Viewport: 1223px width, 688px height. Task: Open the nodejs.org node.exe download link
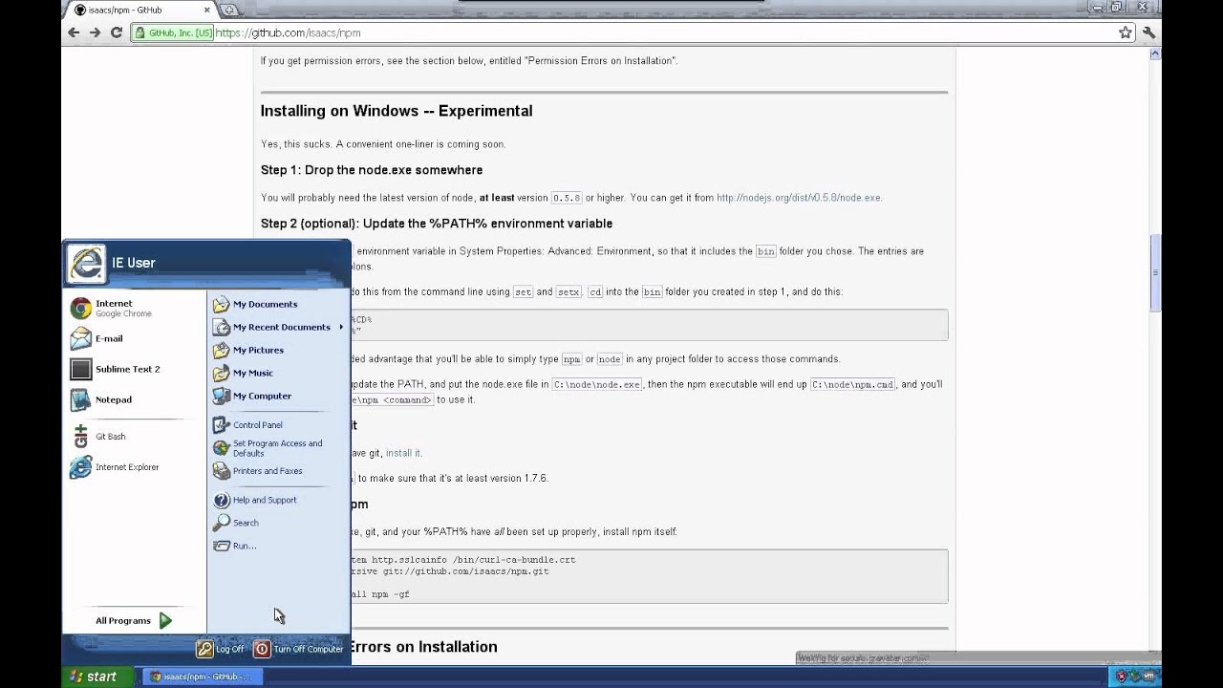click(799, 198)
